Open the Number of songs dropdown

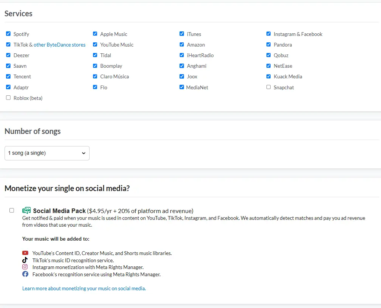coord(47,153)
